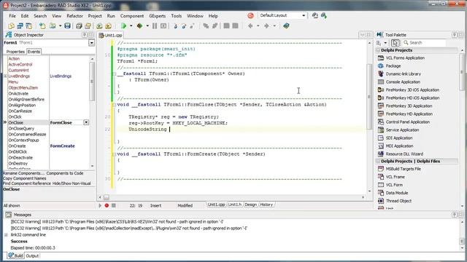Click the Tool Palette categories icon
The image size is (467, 262).
click(x=379, y=43)
